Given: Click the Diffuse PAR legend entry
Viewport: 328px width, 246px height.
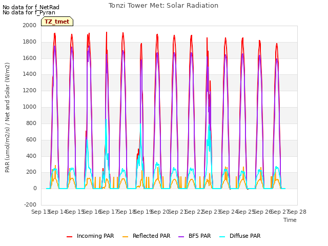Looking at the screenshot, I should point(240,236).
